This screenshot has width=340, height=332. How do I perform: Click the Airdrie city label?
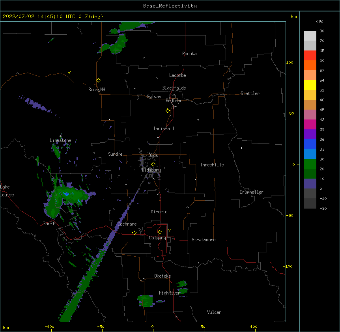click(x=159, y=212)
